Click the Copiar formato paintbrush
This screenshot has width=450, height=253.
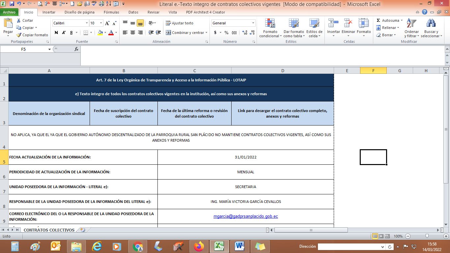(x=19, y=35)
